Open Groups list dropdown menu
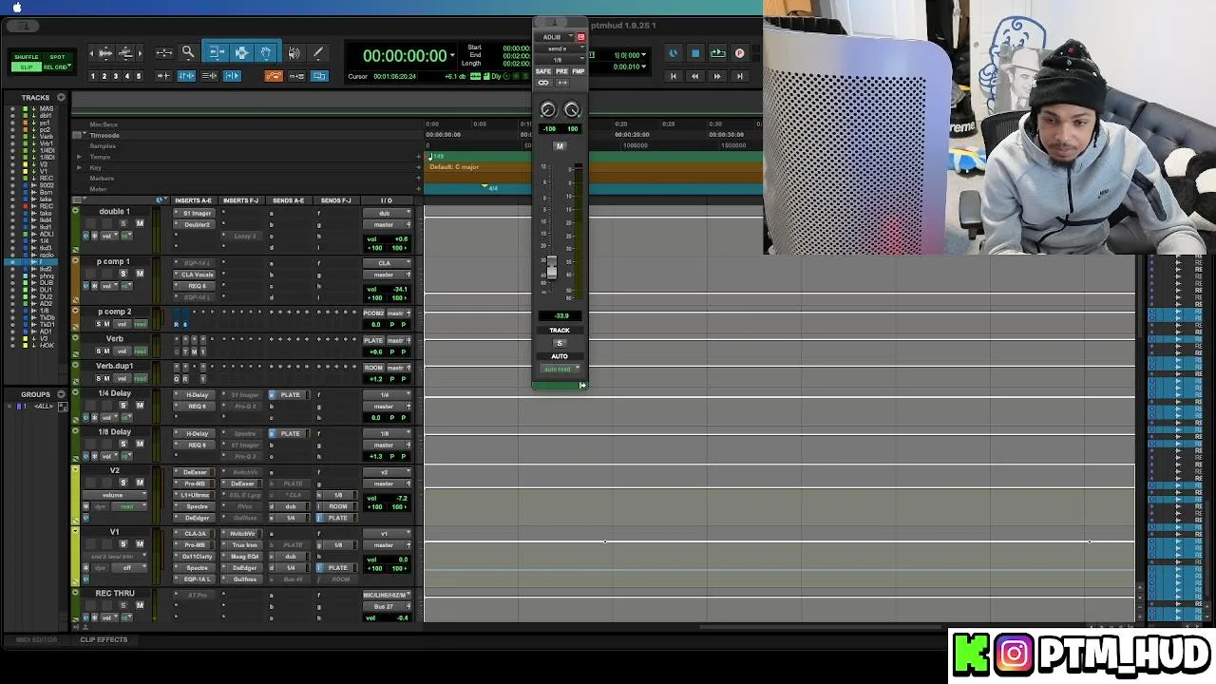 click(x=61, y=393)
